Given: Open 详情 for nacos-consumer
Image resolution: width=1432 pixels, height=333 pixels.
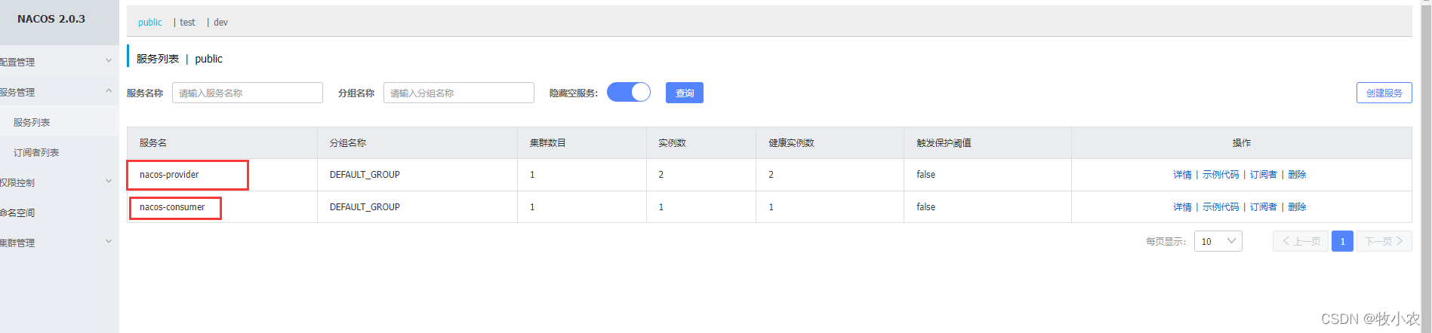Looking at the screenshot, I should tap(1182, 207).
